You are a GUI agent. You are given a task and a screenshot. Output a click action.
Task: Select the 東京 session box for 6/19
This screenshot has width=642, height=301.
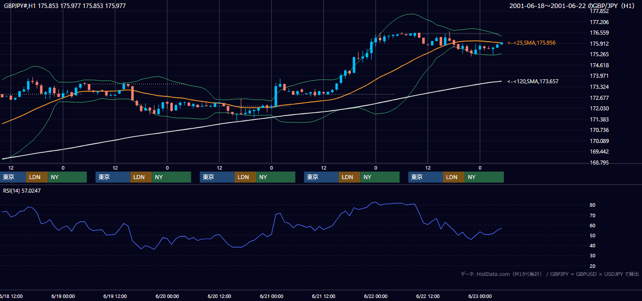(x=113, y=177)
